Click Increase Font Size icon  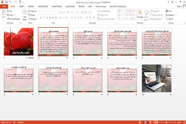[x=61, y=12]
